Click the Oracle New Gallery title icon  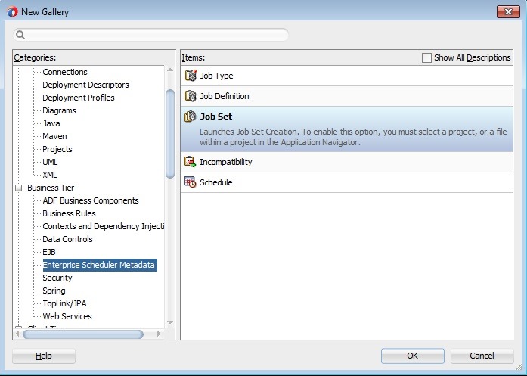coord(11,11)
